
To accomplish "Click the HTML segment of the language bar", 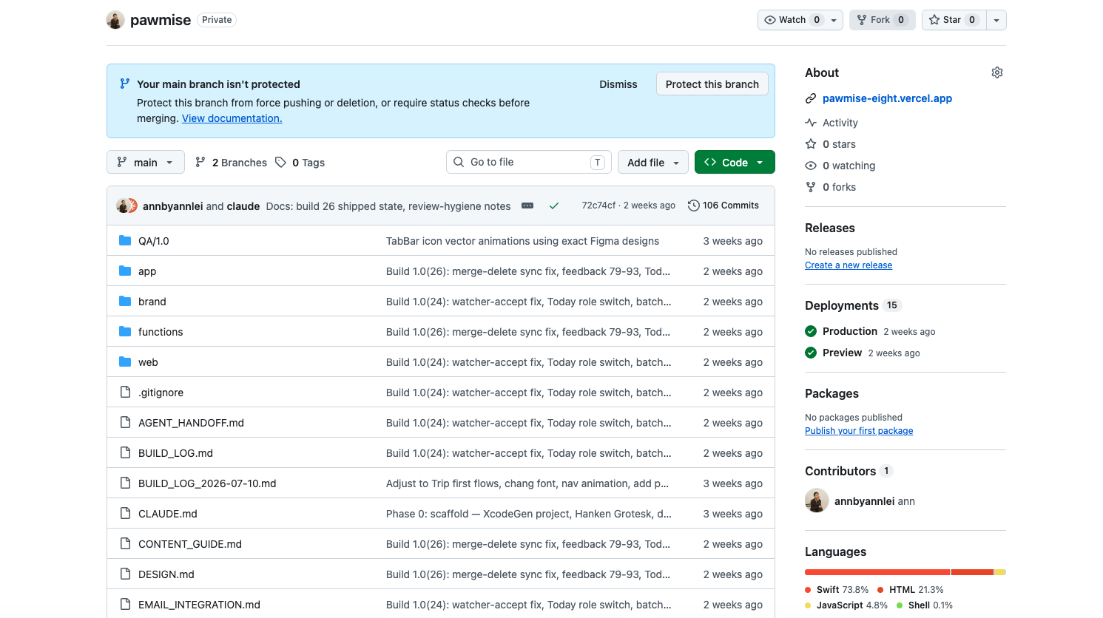I will (x=972, y=572).
